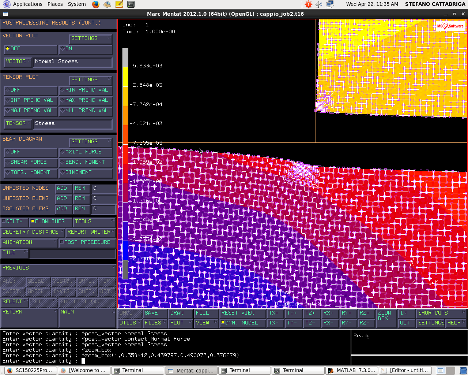Click the red update notification tray icon
The width and height of the screenshot is (468, 375).
click(309, 4)
